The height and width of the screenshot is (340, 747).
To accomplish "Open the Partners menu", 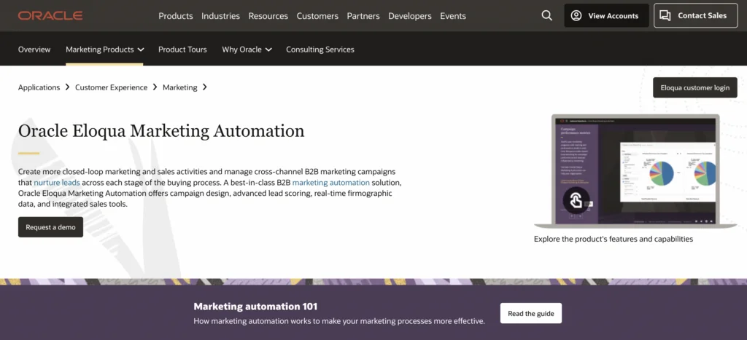I will pyautogui.click(x=363, y=16).
